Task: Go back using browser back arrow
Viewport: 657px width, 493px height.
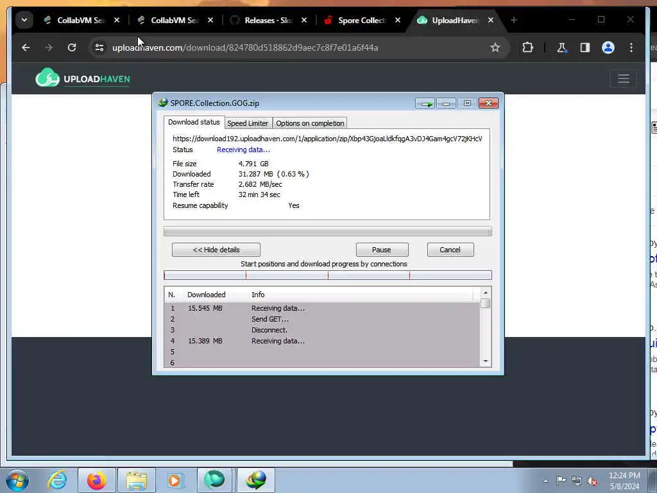Action: click(x=26, y=48)
